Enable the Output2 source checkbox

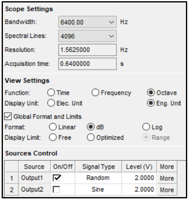[x=56, y=190]
